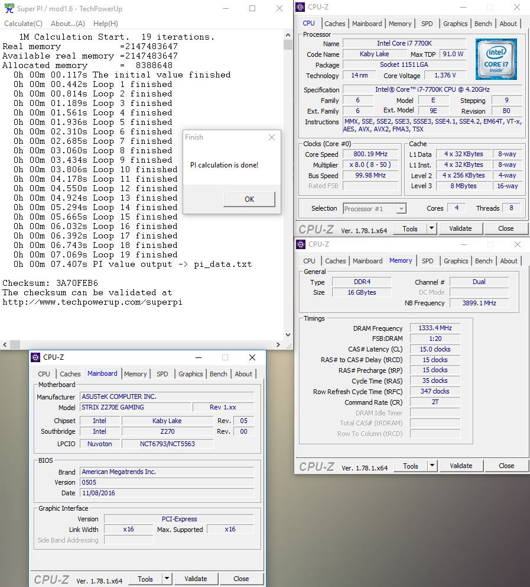Open the About...(A) menu in Super PI

coord(67,24)
